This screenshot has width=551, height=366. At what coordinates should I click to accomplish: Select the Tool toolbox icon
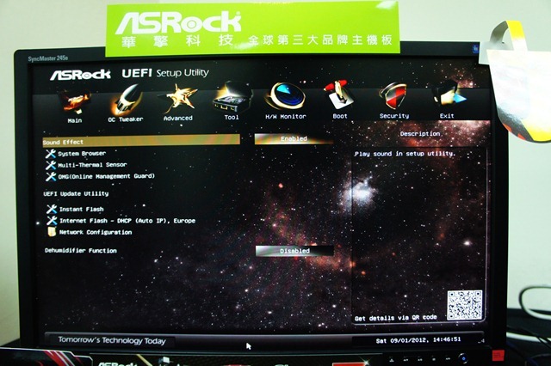coord(232,97)
